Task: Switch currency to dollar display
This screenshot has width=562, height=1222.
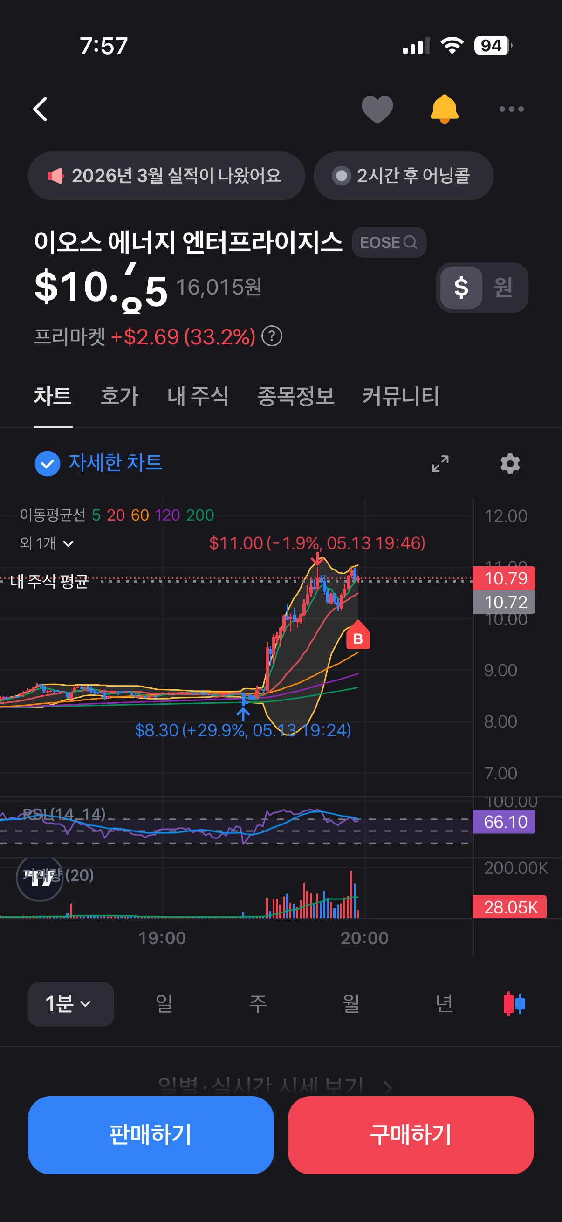Action: coord(461,288)
